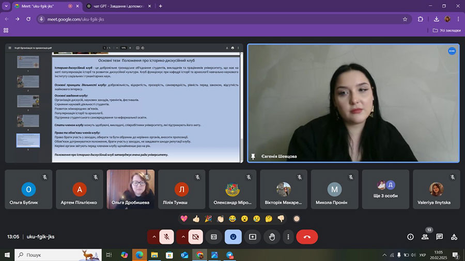The height and width of the screenshot is (261, 465).
Task: Change reaction skin tone swatch
Action: click(x=297, y=219)
